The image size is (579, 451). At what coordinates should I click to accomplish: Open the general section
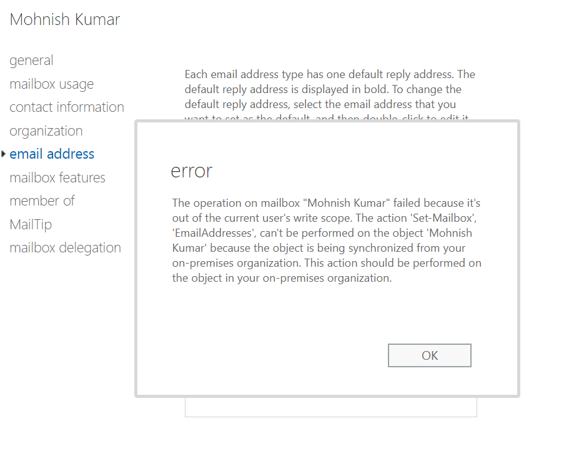31,61
